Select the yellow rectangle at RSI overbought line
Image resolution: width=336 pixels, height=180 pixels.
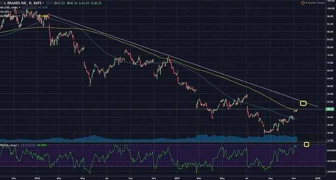(307, 145)
